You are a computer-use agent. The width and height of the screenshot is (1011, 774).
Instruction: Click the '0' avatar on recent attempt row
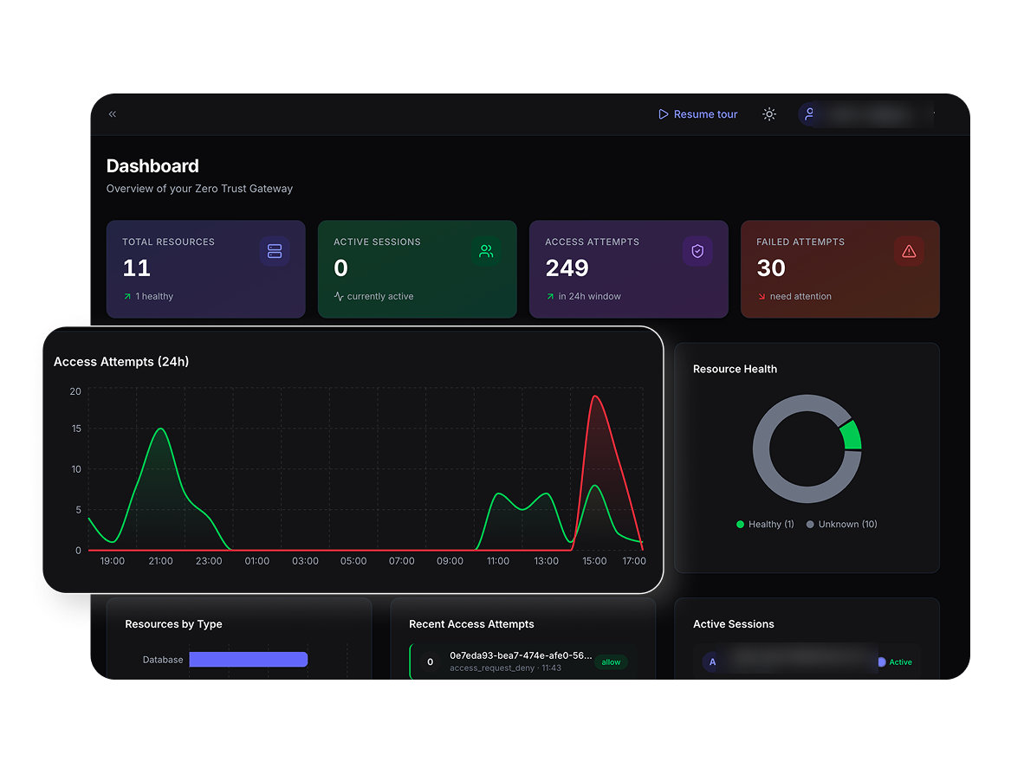[430, 661]
